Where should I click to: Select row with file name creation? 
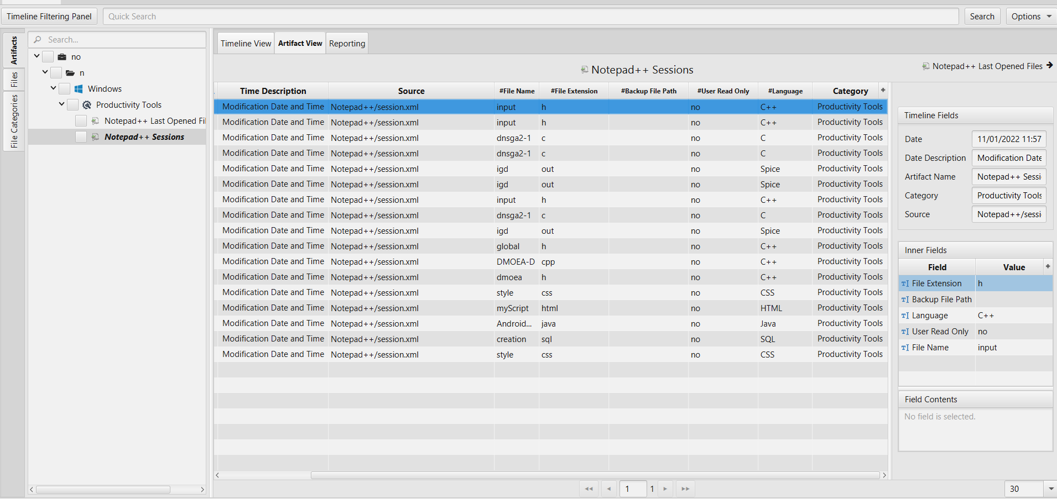coord(551,339)
